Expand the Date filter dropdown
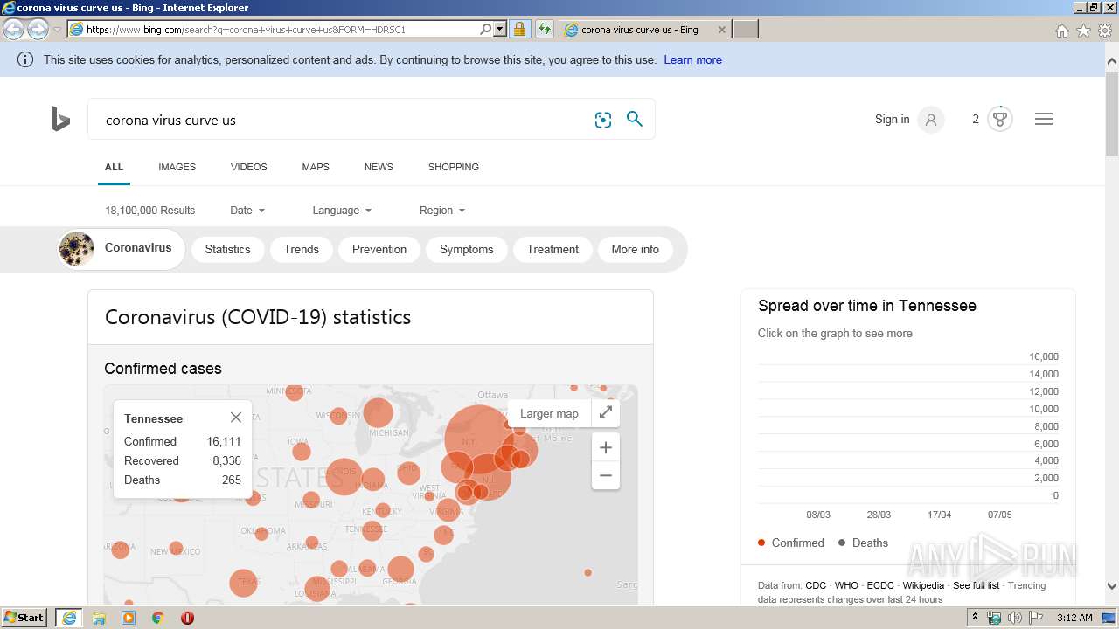This screenshot has width=1119, height=629. pyautogui.click(x=247, y=211)
